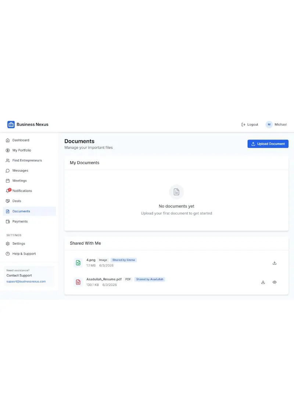
Task: Click the No documents yet message
Action: tap(176, 206)
